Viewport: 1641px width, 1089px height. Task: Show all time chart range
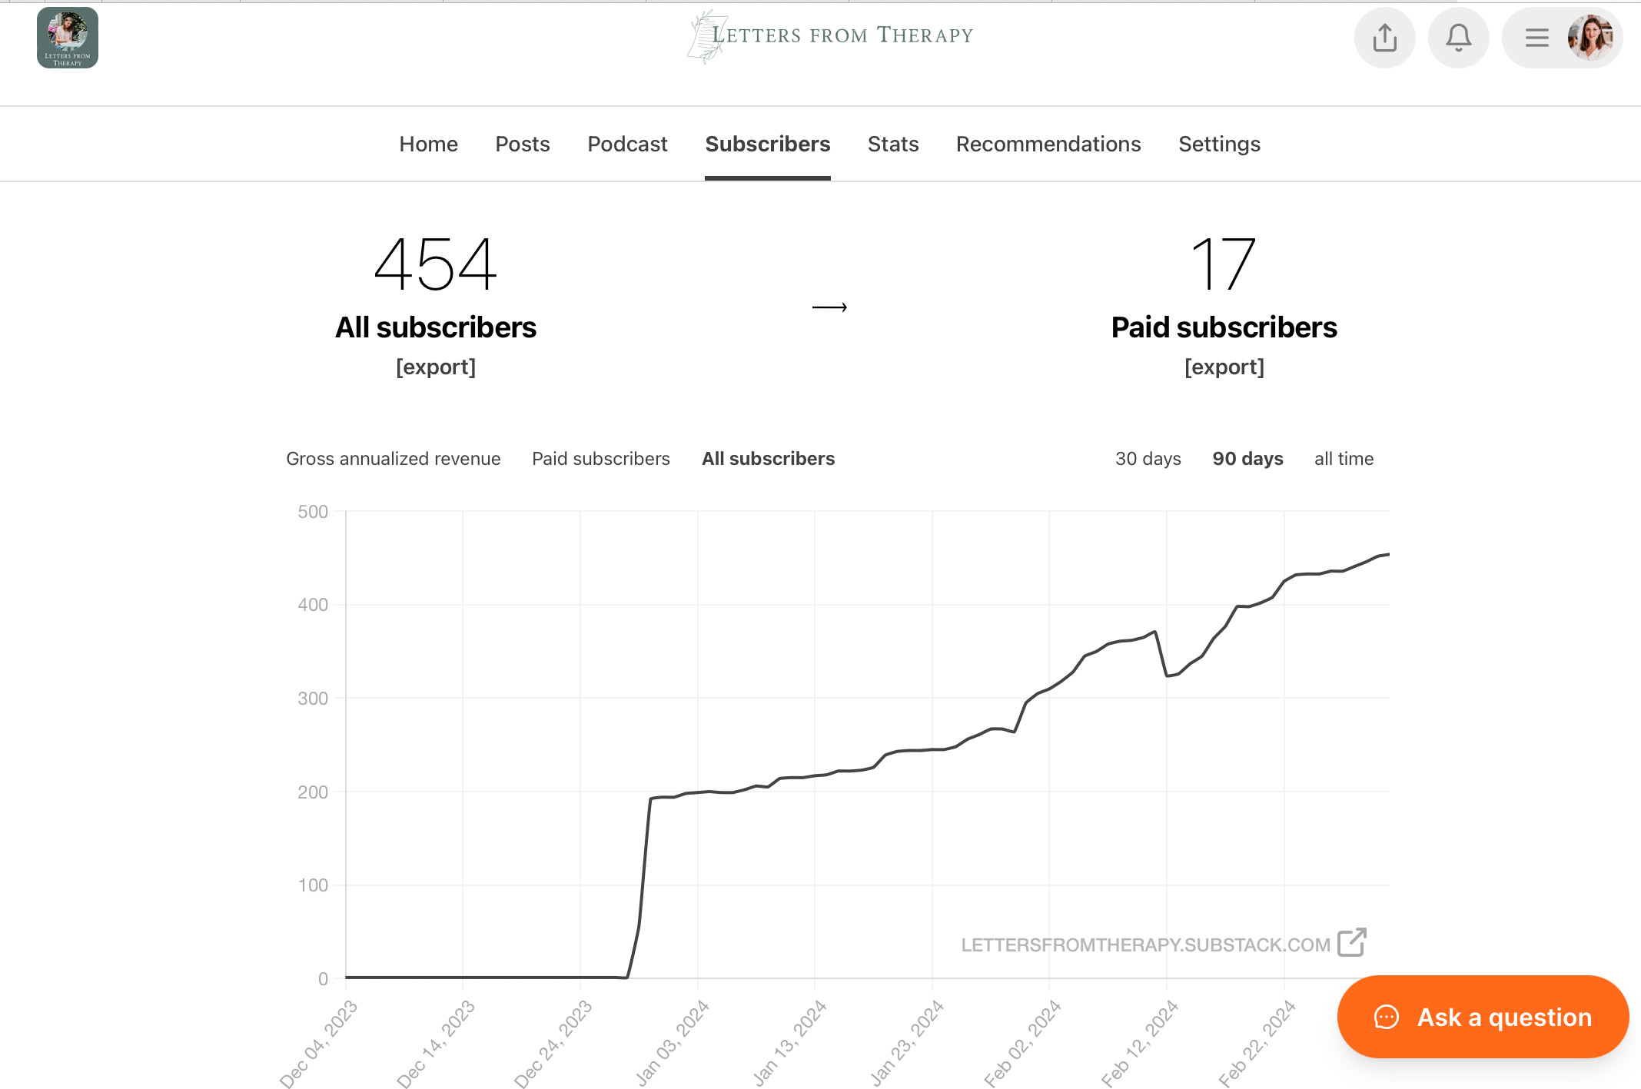click(x=1344, y=459)
